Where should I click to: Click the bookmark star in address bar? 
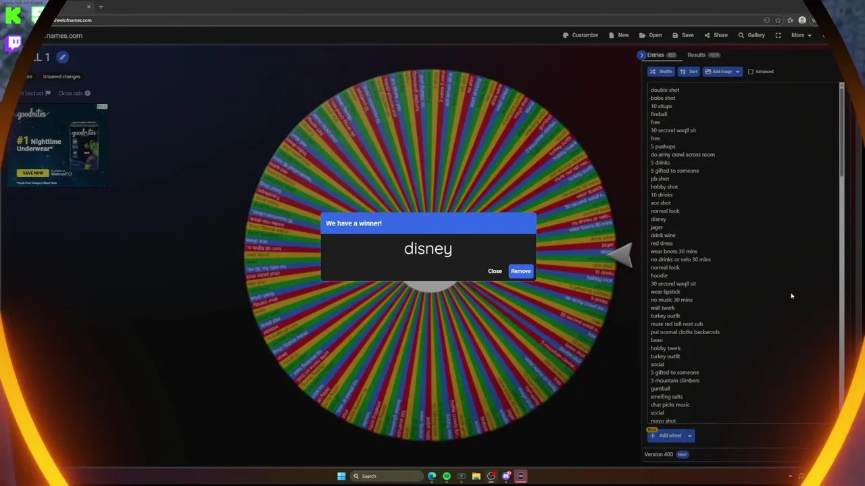[778, 20]
